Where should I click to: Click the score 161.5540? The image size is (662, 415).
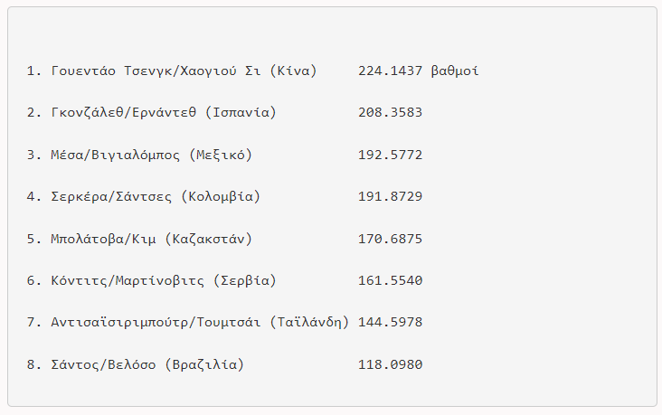pos(390,281)
